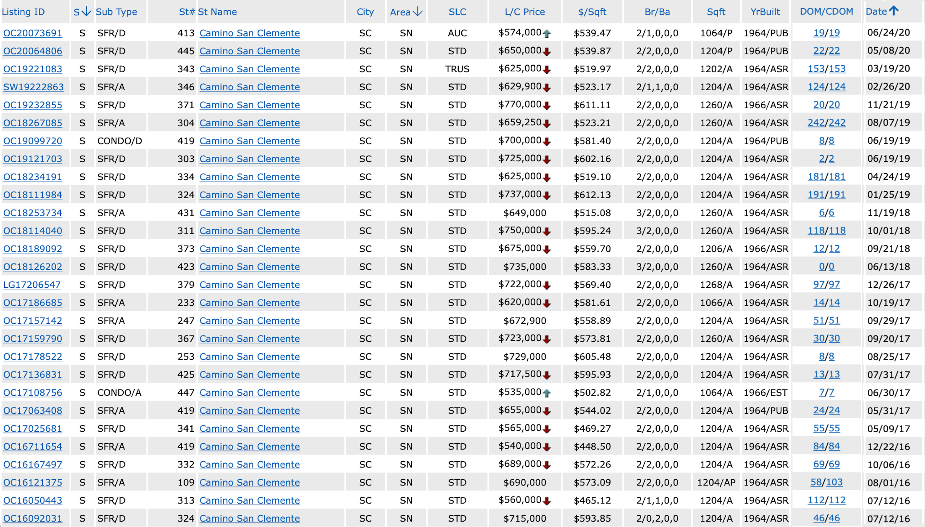Image resolution: width=925 pixels, height=527 pixels.
Task: Click the Area column sort arrow
Action: 417,12
